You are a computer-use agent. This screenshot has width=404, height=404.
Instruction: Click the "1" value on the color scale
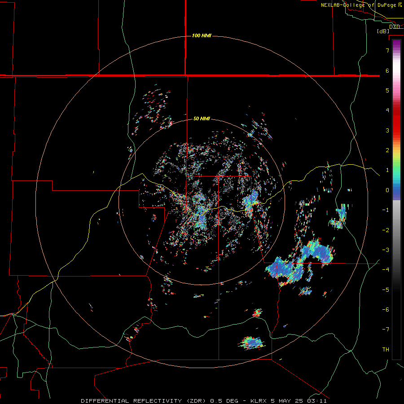tap(387, 170)
